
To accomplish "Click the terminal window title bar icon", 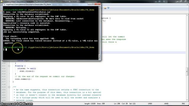I will pyautogui.click(x=4, y=4).
